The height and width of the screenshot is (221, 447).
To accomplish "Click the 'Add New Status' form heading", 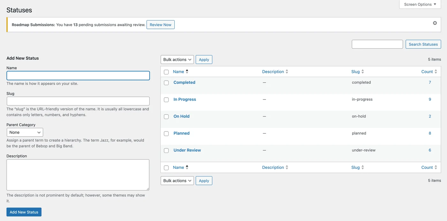I will click(23, 58).
